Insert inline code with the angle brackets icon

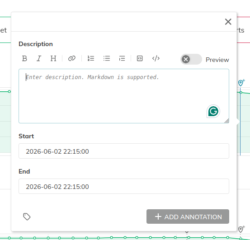156,58
